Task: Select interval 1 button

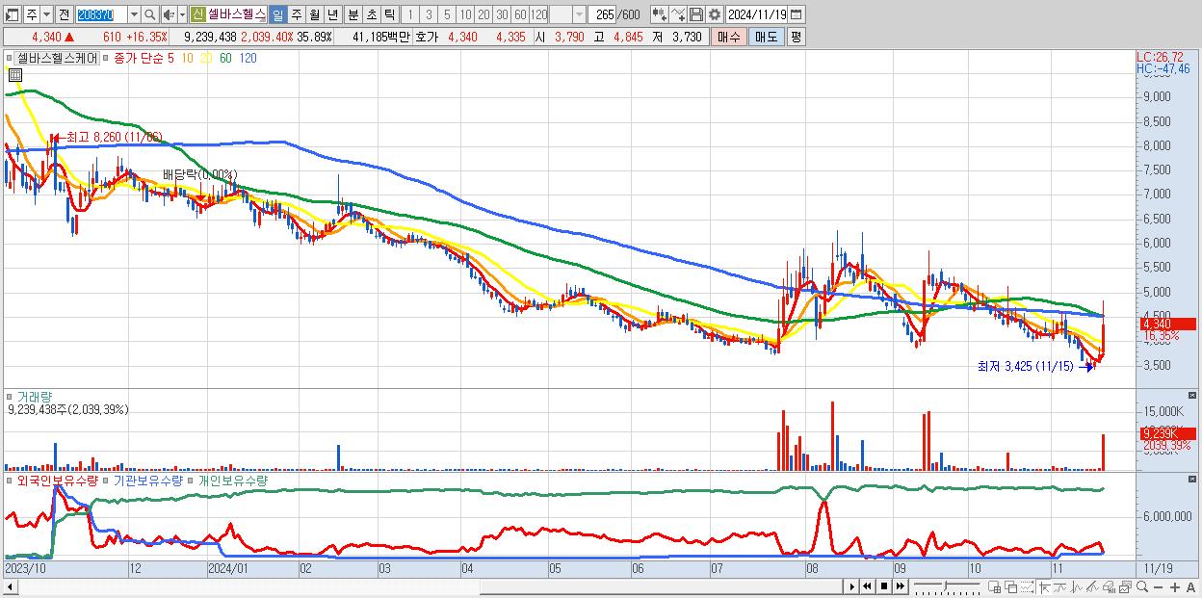Action: [x=409, y=14]
